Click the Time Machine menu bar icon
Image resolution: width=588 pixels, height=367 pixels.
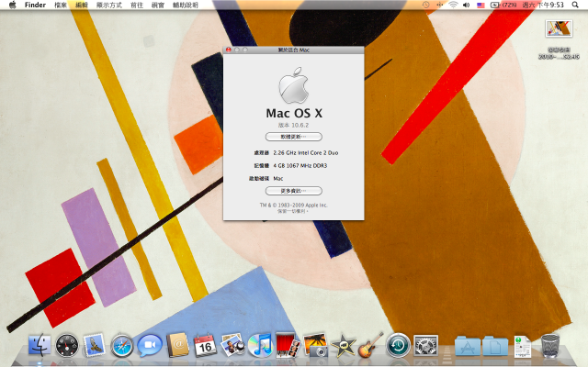[x=425, y=5]
